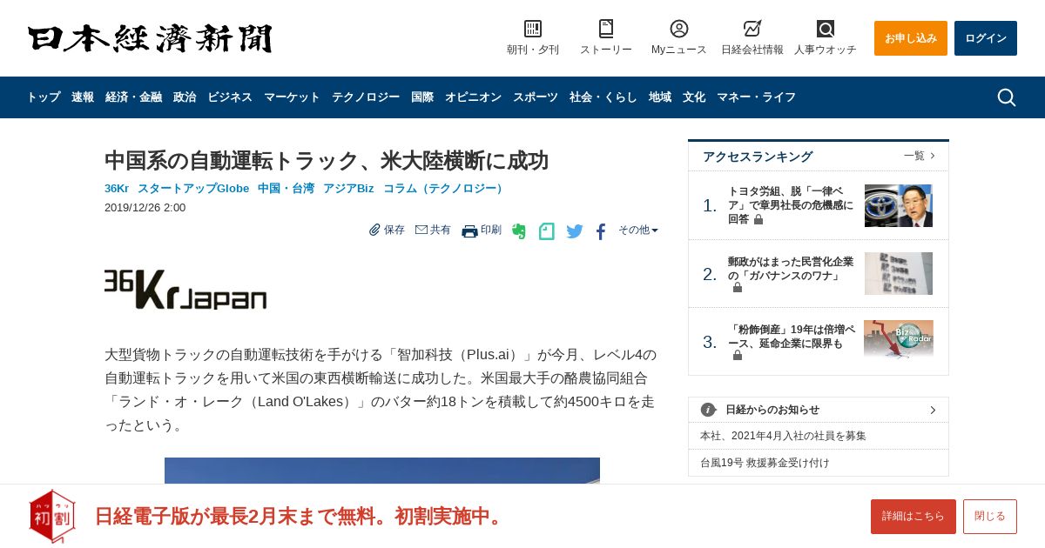Open ranking article about 郵政 governance

[x=792, y=274]
